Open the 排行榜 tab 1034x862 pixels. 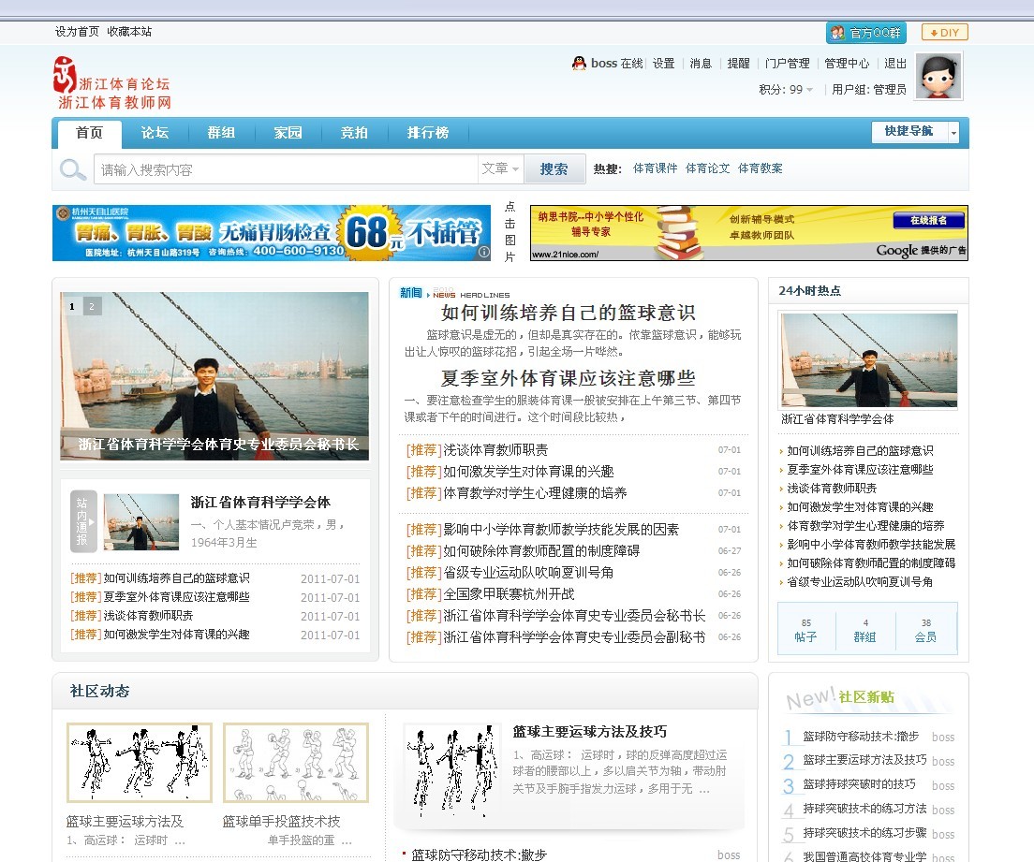pos(428,133)
